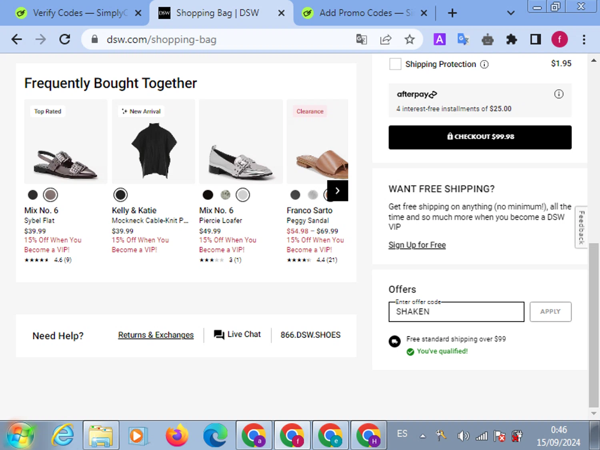Screen dimensions: 600x450
Task: Click the Enter offer code field
Action: click(x=456, y=312)
